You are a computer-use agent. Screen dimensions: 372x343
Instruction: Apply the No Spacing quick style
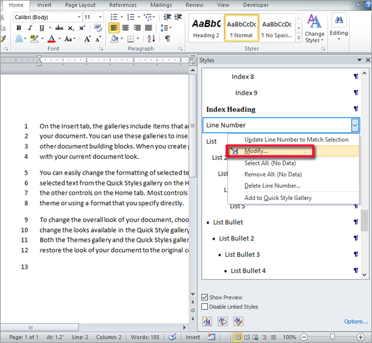click(277, 28)
